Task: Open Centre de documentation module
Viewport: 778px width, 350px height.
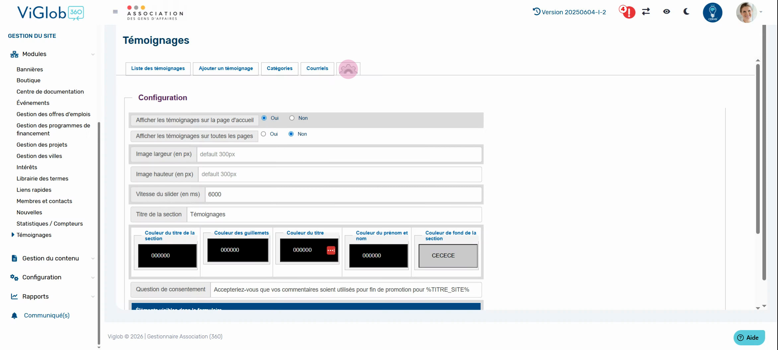Action: [x=50, y=92]
